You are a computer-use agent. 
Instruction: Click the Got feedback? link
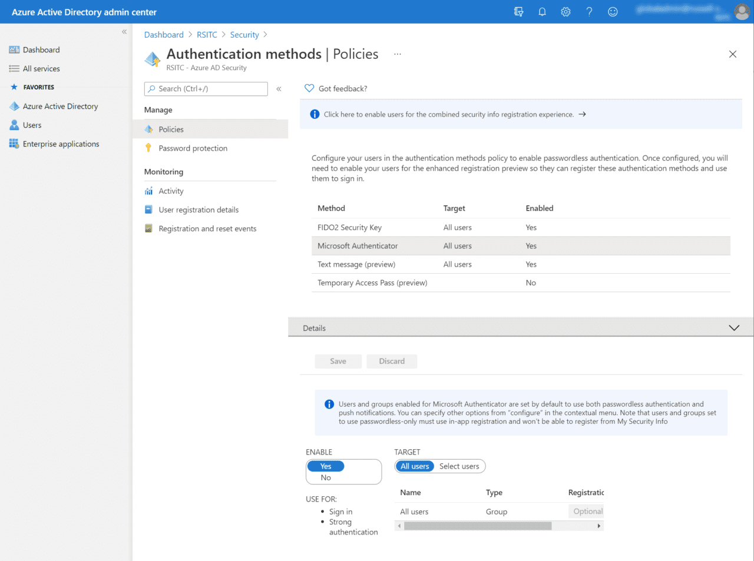point(343,89)
